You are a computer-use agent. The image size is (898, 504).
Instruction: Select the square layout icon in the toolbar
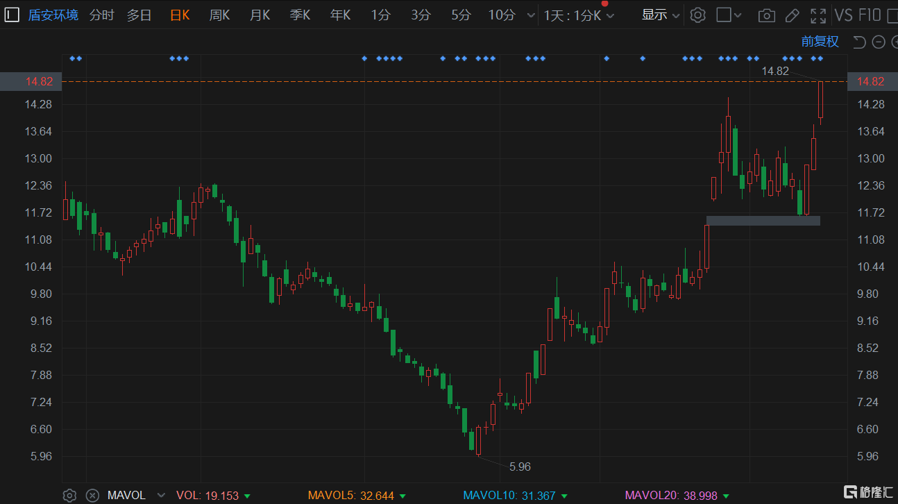pyautogui.click(x=723, y=15)
